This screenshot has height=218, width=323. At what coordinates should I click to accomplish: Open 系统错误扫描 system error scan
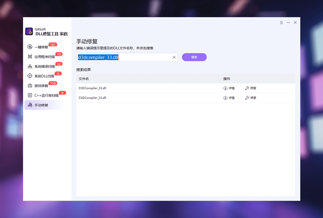click(44, 67)
